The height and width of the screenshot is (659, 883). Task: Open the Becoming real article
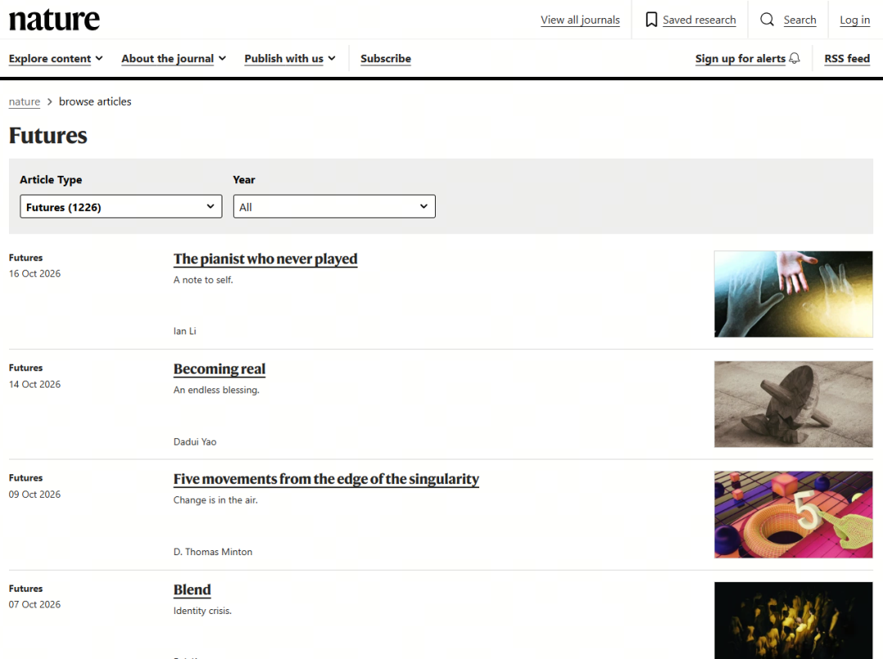(x=219, y=369)
